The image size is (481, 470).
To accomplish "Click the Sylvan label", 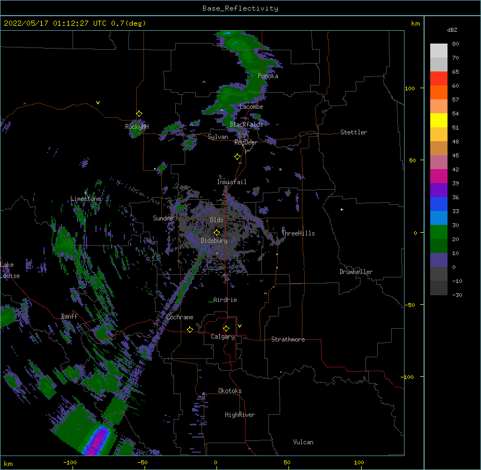I will pyautogui.click(x=218, y=137).
